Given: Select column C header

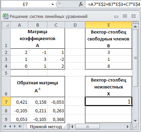Looking at the screenshot, I should [56, 25].
